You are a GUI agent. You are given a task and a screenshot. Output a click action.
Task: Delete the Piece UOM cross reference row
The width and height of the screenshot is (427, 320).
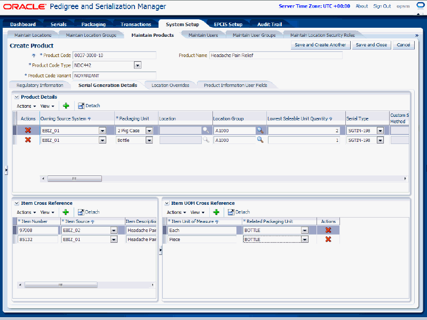(x=328, y=239)
